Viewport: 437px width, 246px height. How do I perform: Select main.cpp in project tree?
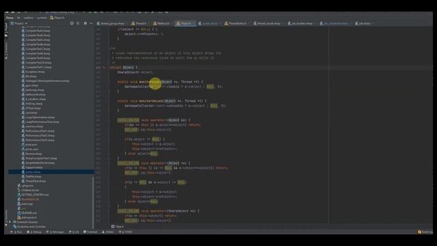[27, 204]
